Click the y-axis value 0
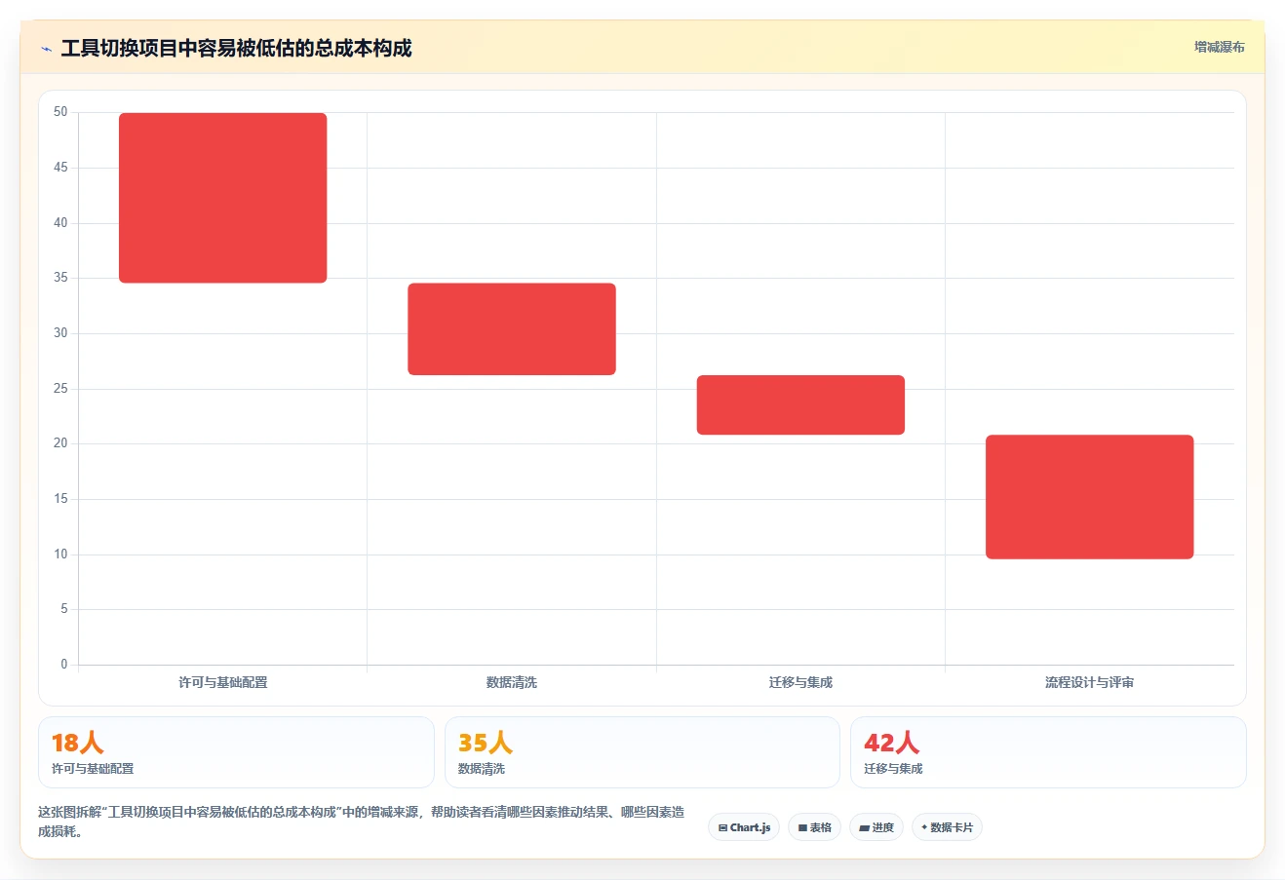Screen dimensions: 1285x880 pyautogui.click(x=64, y=665)
